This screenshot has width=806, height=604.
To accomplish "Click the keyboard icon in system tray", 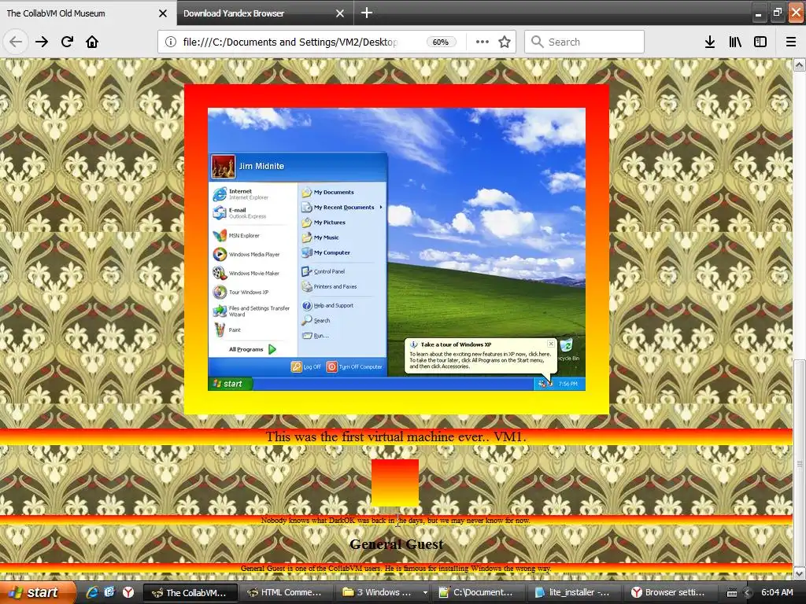I will tap(732, 593).
